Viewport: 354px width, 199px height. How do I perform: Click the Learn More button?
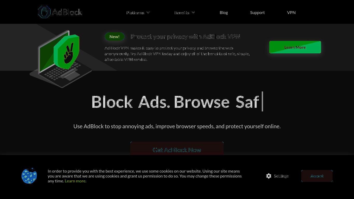295,47
